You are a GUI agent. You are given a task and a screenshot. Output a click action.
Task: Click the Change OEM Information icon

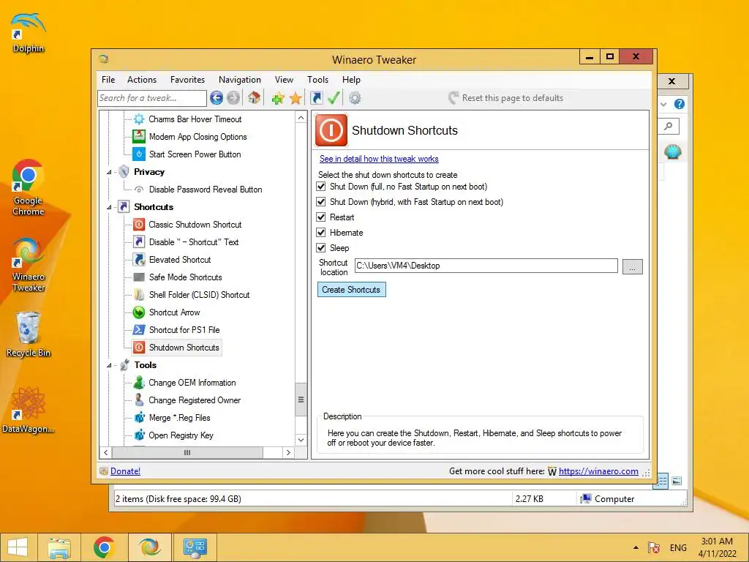click(139, 382)
